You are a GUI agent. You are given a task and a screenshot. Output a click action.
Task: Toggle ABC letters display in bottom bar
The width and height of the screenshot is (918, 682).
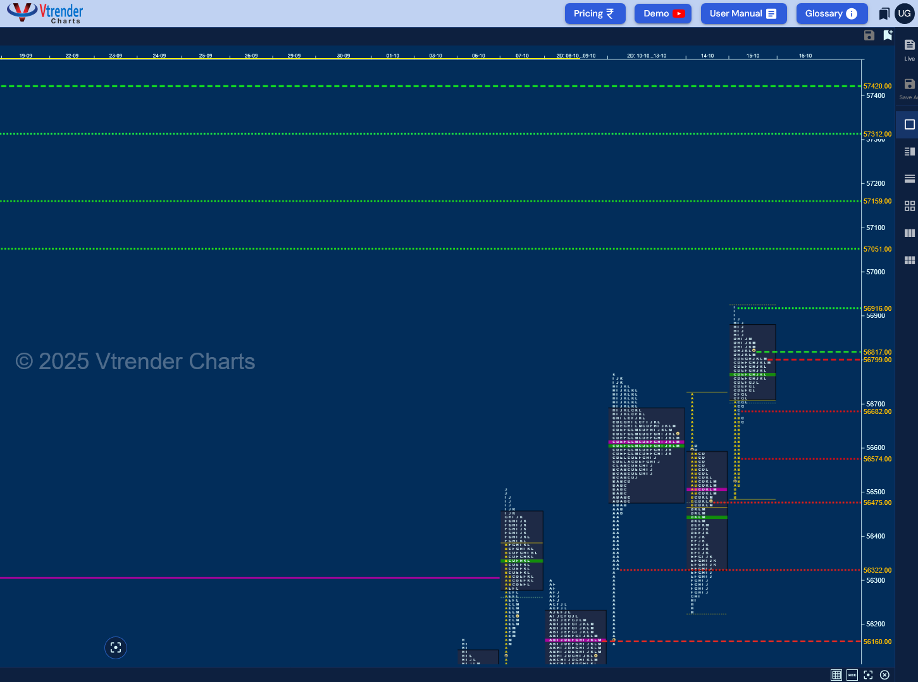tap(852, 675)
